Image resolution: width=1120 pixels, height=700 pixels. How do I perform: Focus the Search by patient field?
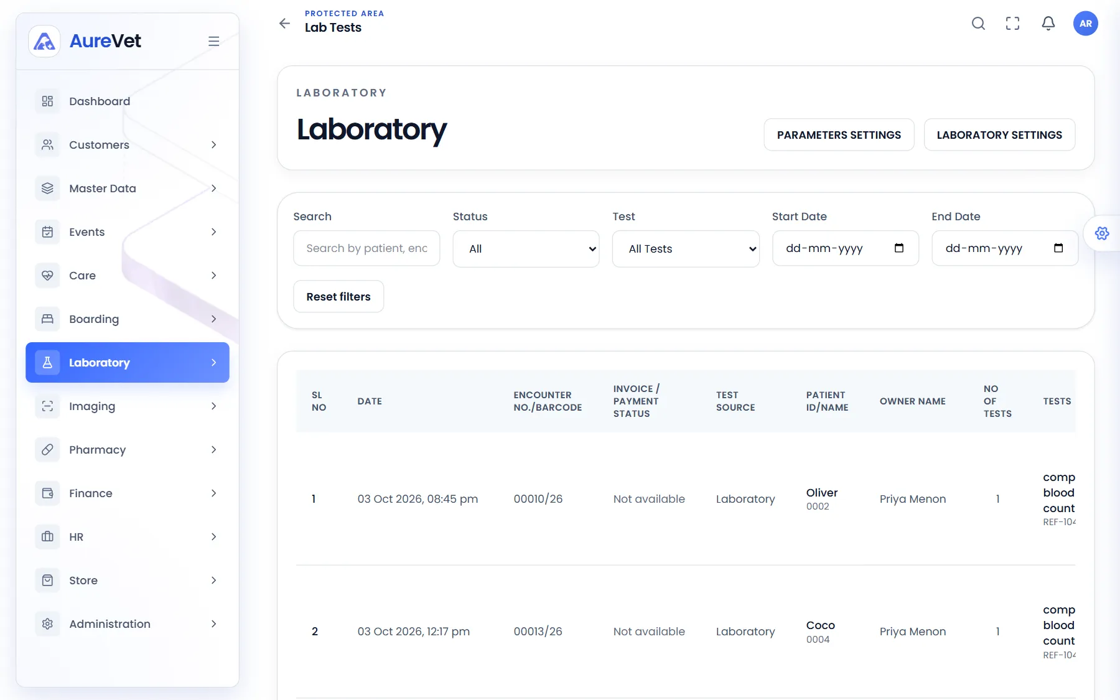(x=366, y=248)
